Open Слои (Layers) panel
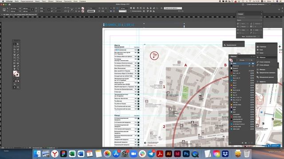 (x=261, y=50)
